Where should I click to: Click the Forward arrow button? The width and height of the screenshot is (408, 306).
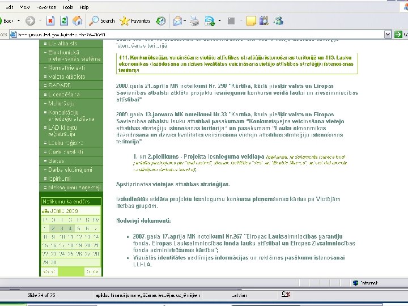tap(30, 21)
